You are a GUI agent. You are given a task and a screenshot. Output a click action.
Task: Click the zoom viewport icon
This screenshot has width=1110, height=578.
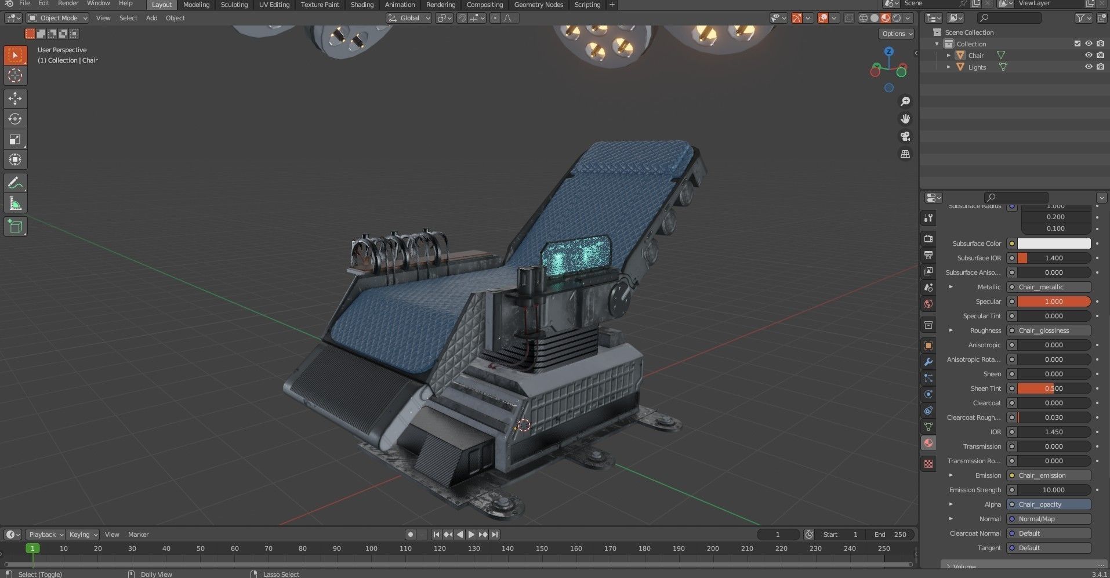(905, 101)
